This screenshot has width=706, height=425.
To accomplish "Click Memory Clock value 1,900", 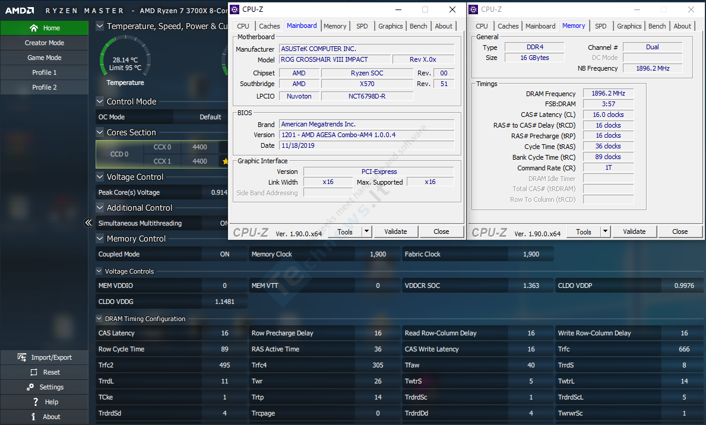I will click(x=378, y=254).
